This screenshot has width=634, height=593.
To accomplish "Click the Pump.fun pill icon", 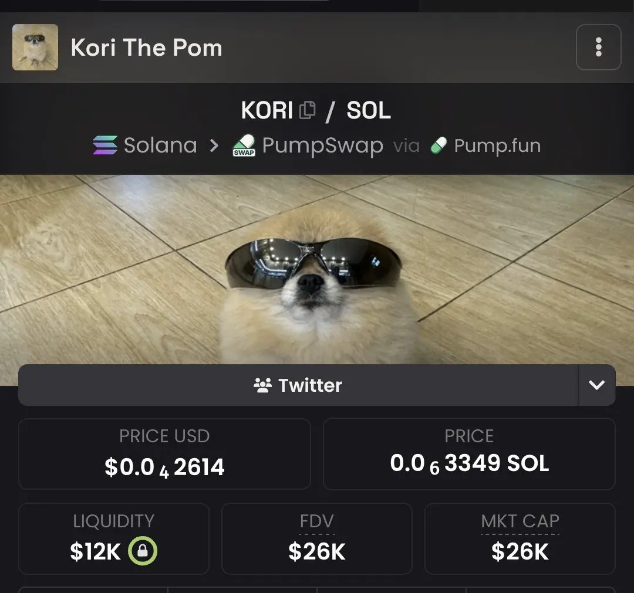I will (x=439, y=145).
